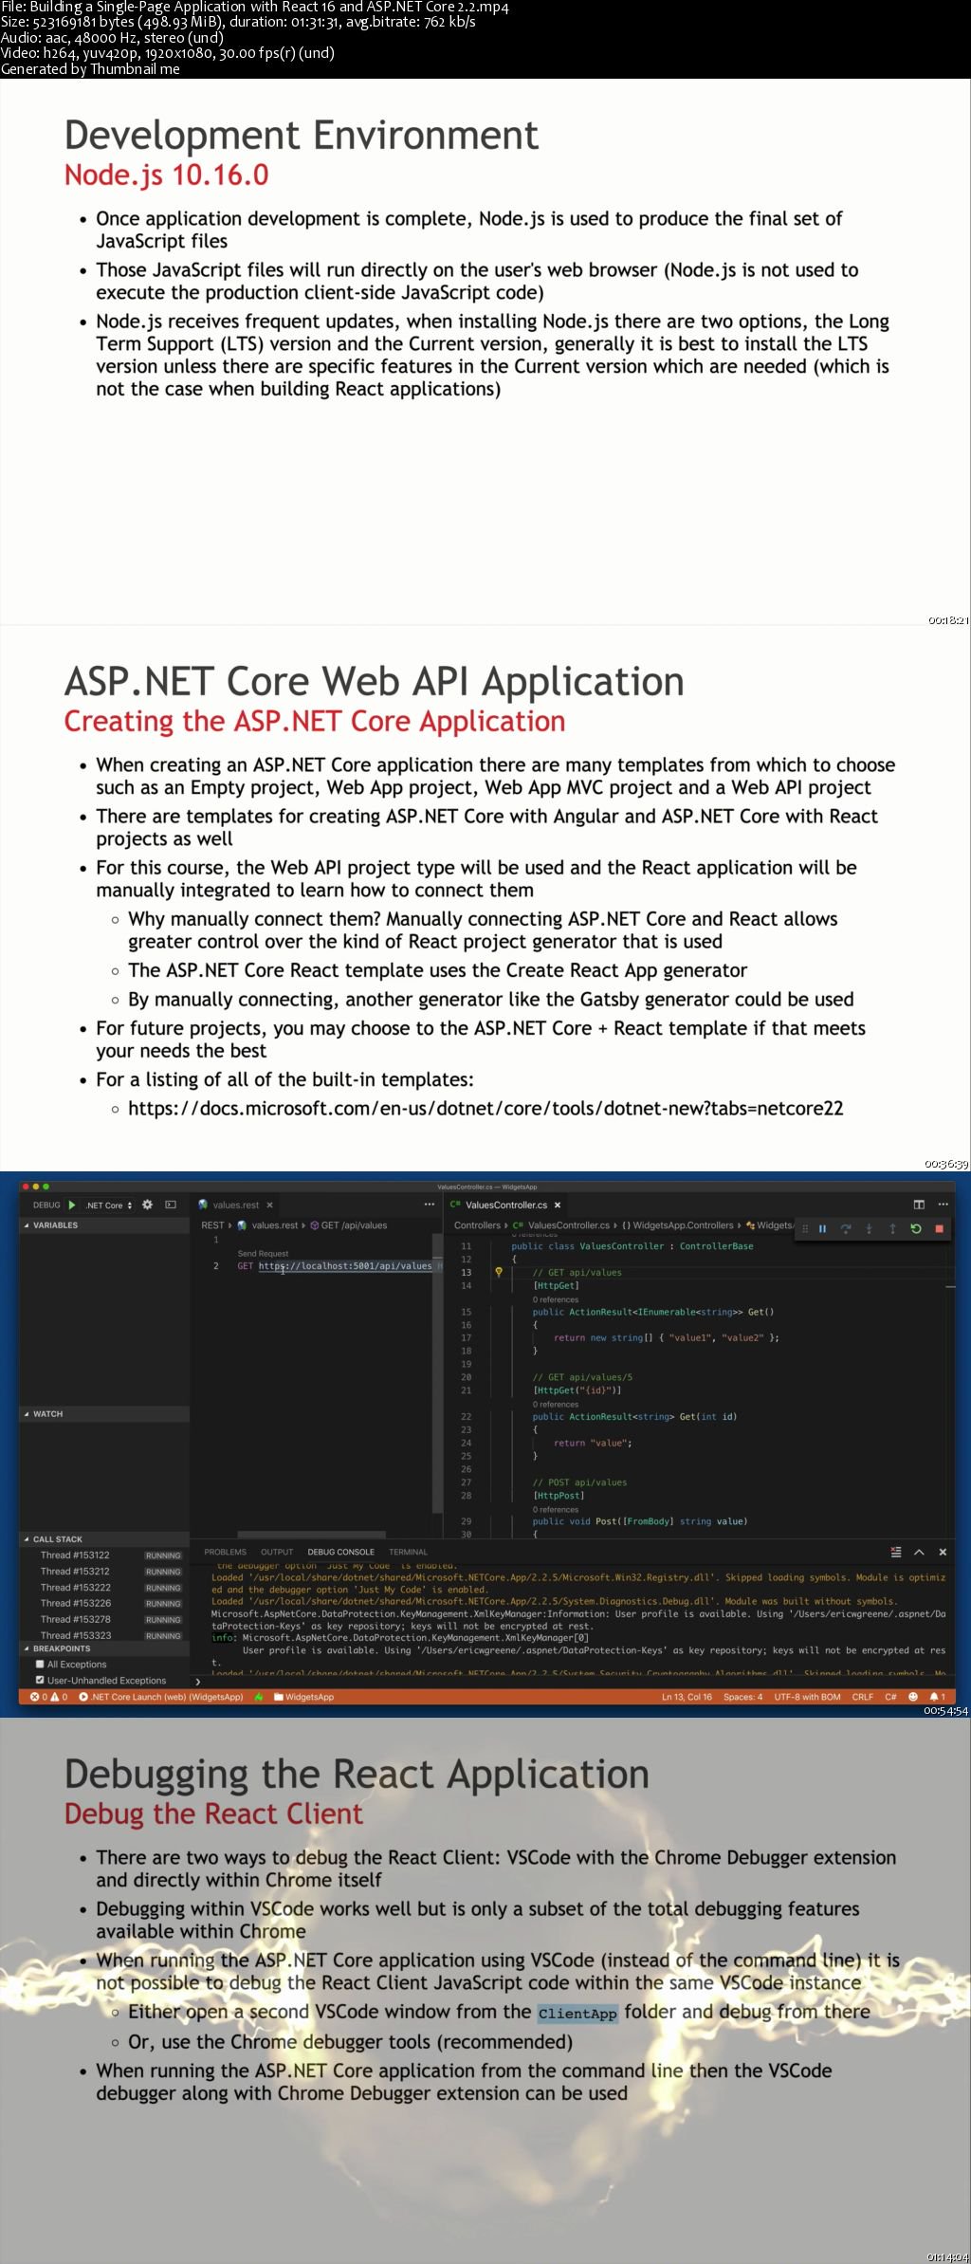The height and width of the screenshot is (2264, 971).
Task: Click the GET /api/values breadcrumb
Action: pos(348,1225)
